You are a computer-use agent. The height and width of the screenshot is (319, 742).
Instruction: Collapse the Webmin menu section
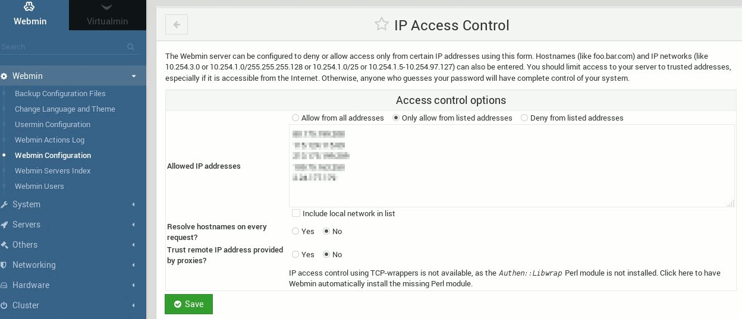coord(73,76)
